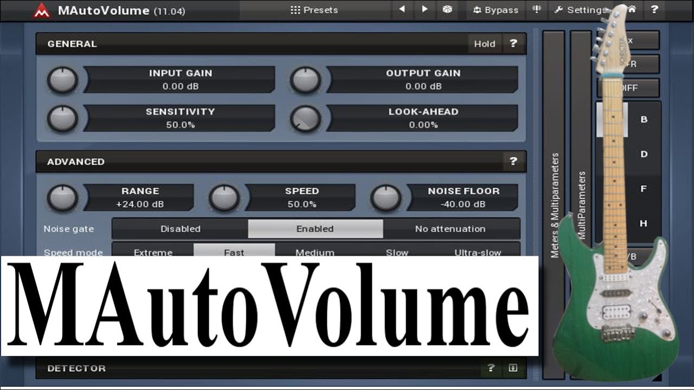This screenshot has height=390, width=694.
Task: Click the home icon in top bar
Action: tap(632, 9)
